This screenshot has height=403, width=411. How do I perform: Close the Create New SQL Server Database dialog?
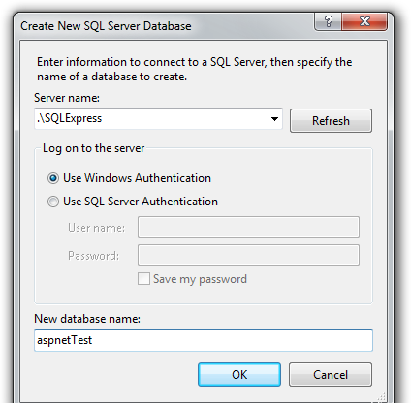pos(364,21)
